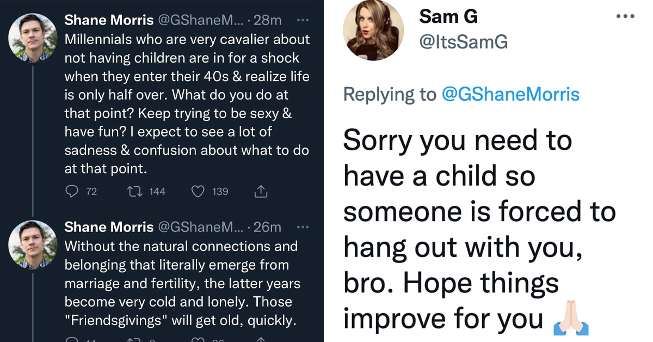The image size is (653, 342).
Task: Like the tweet with 139 likes
Action: coord(199,191)
